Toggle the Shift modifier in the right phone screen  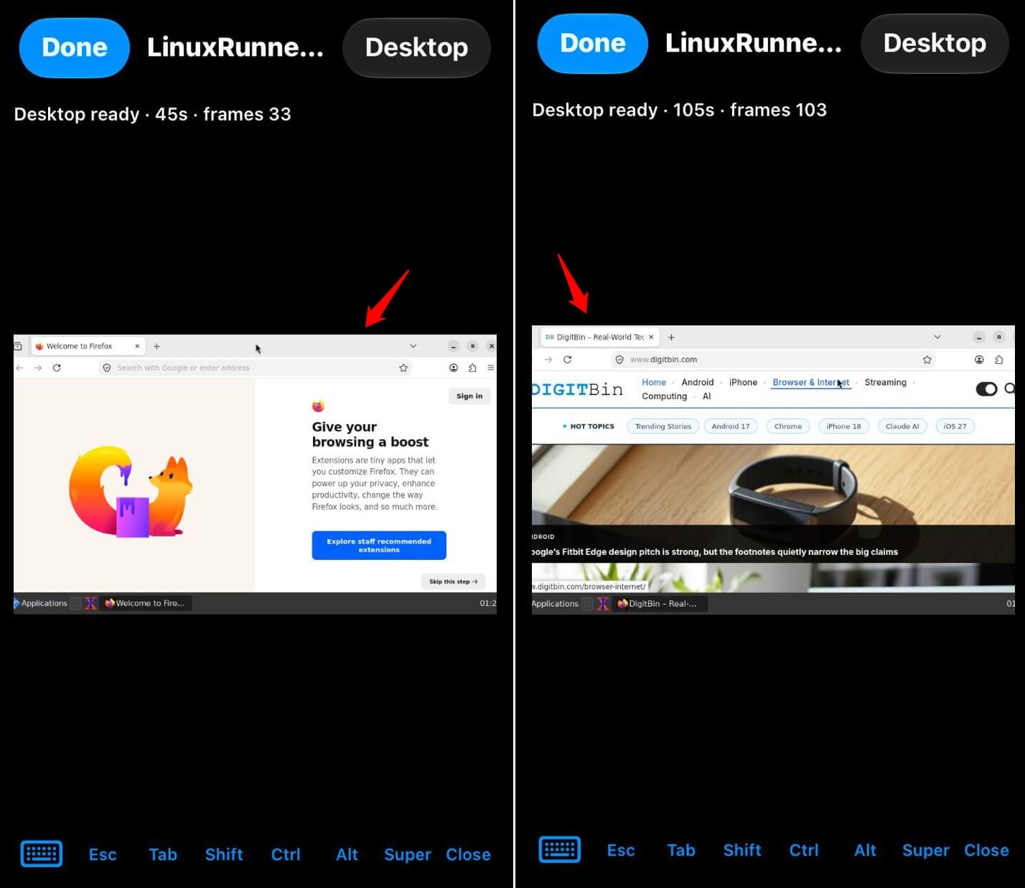(742, 850)
